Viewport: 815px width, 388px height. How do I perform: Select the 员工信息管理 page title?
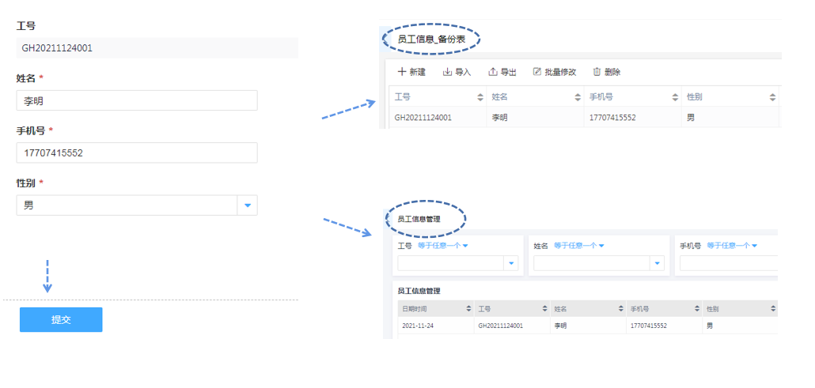pyautogui.click(x=419, y=219)
